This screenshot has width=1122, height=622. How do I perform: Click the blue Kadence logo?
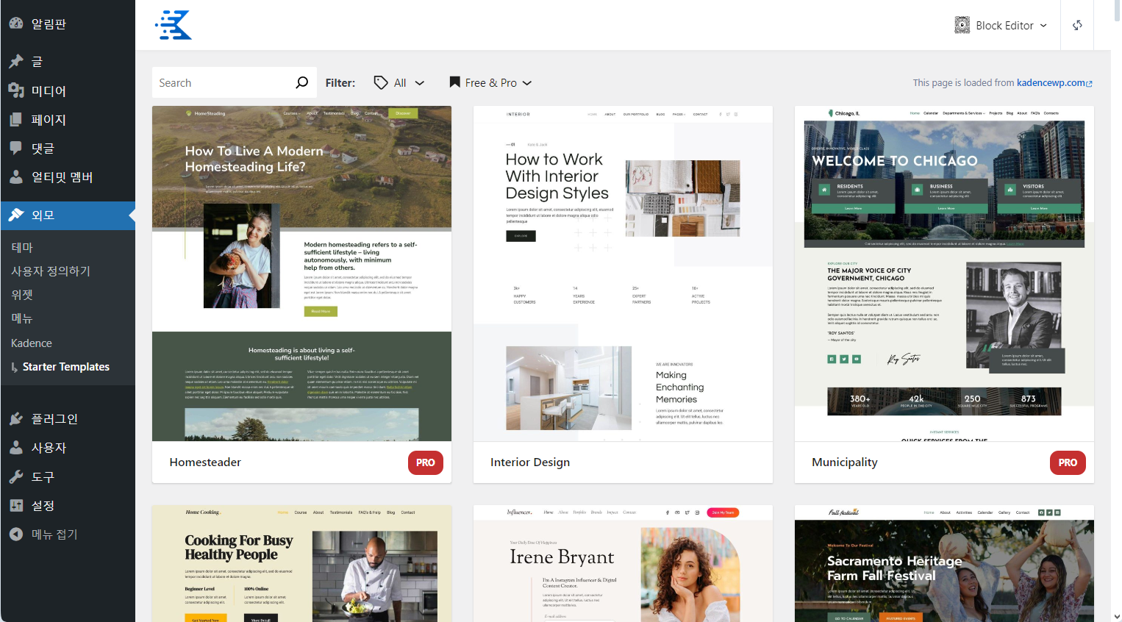click(174, 25)
